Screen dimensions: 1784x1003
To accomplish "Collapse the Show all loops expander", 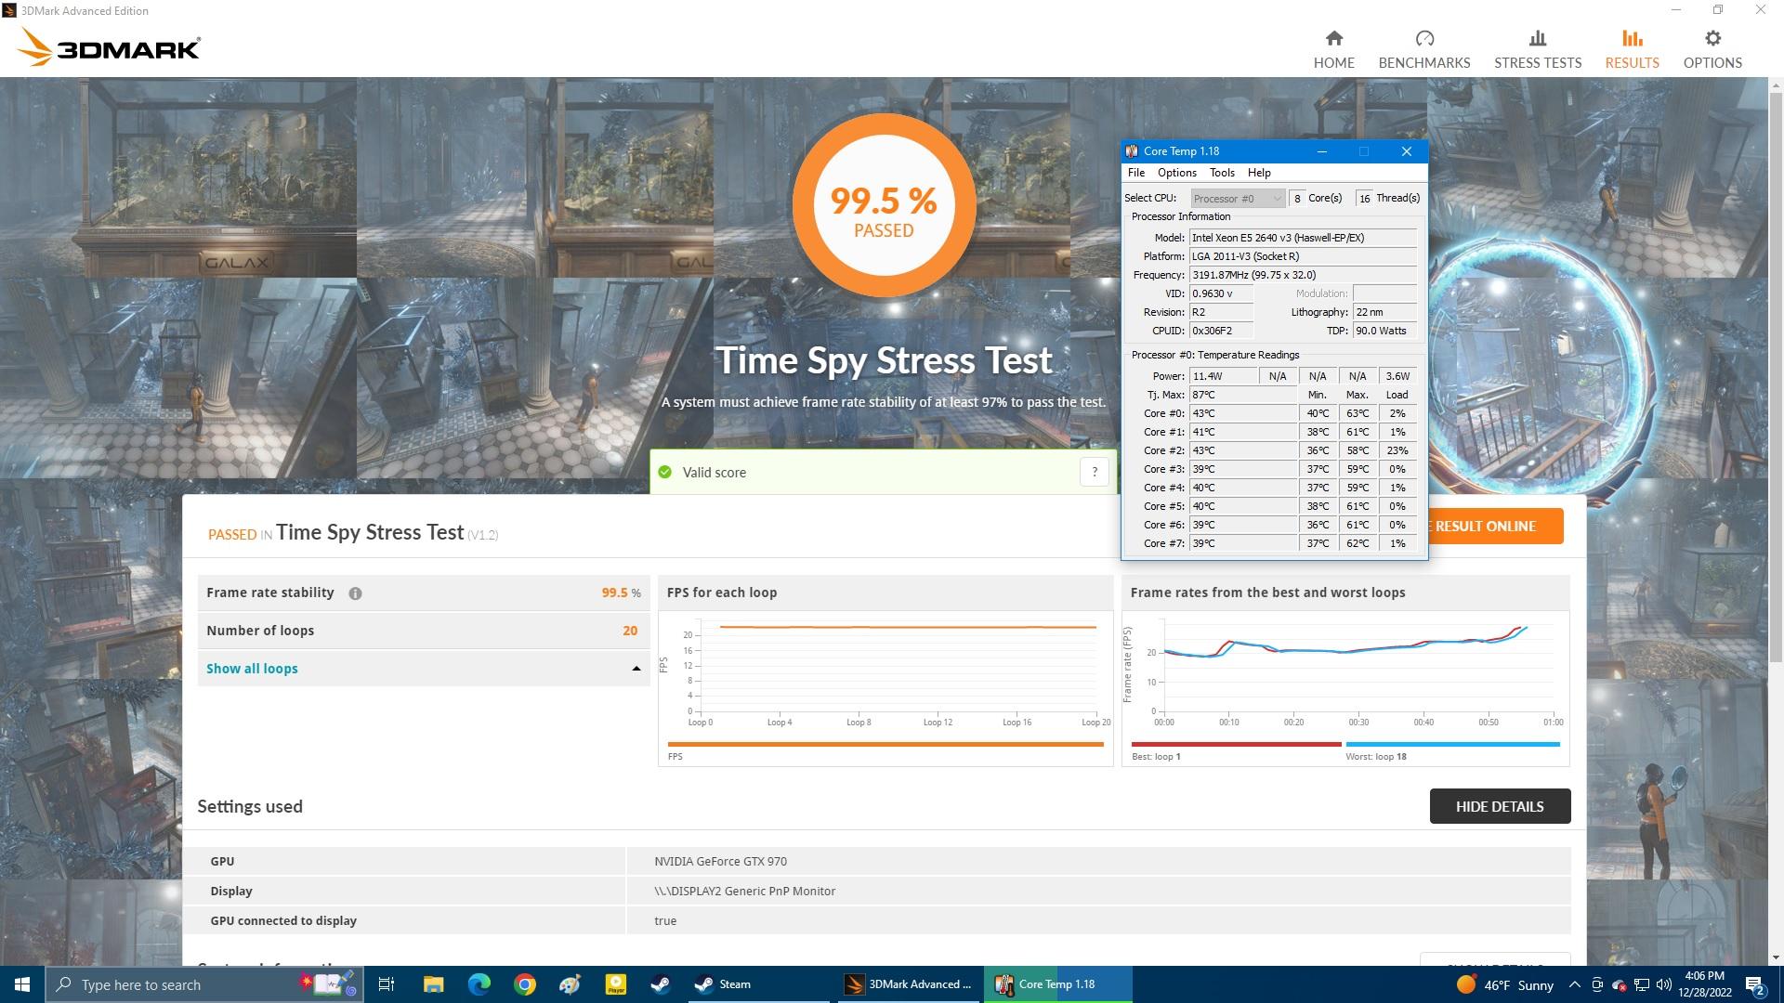I will pyautogui.click(x=636, y=669).
